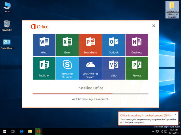Click the Skype for Business tile
Image resolution: width=181 pixels, height=135 pixels.
coord(67,68)
